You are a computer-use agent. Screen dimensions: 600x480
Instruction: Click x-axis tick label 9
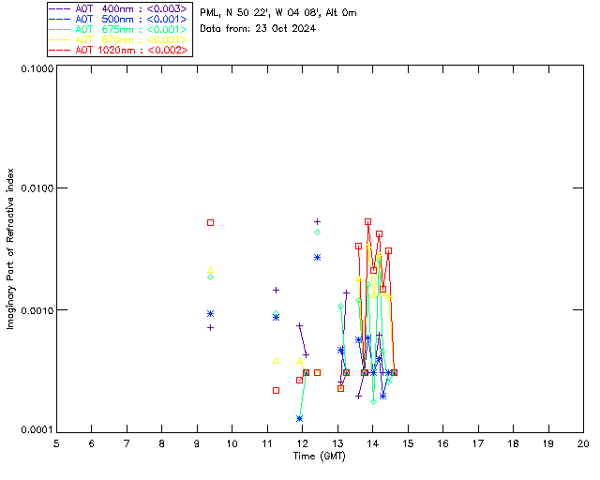coord(197,443)
